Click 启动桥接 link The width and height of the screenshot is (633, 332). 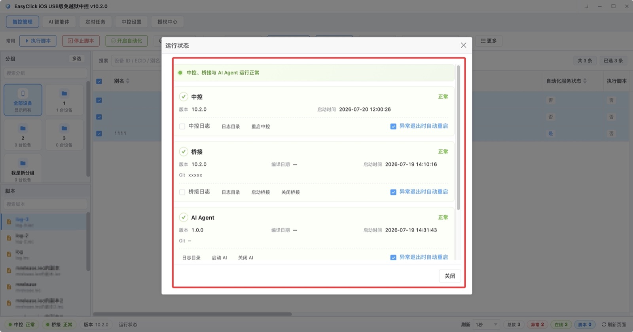click(x=261, y=192)
